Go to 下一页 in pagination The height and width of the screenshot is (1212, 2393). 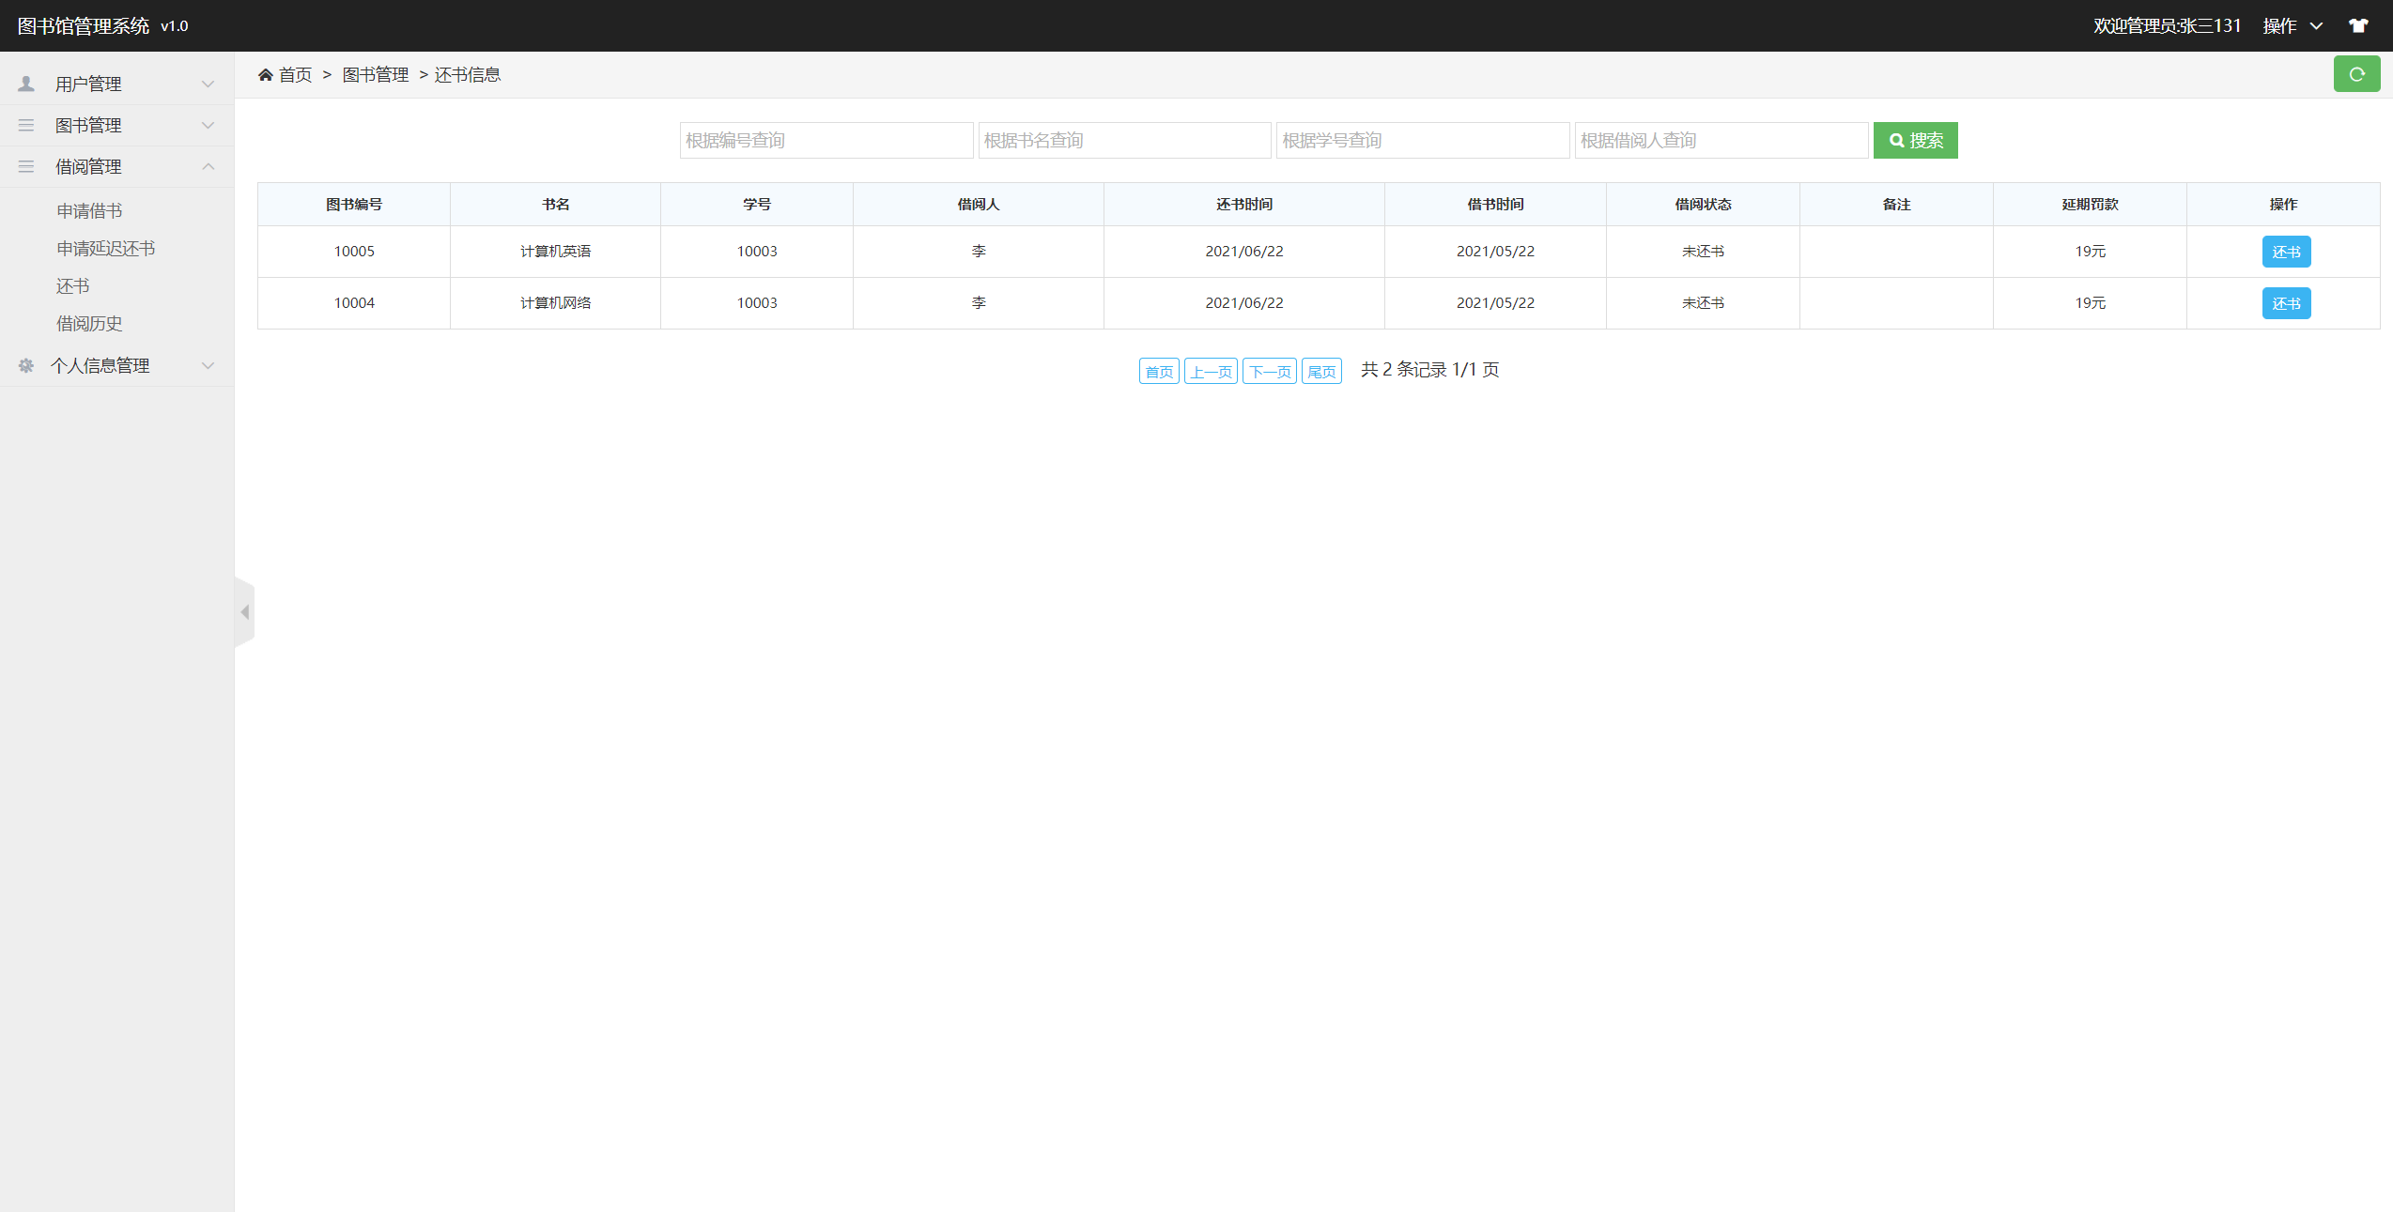[x=1269, y=371]
